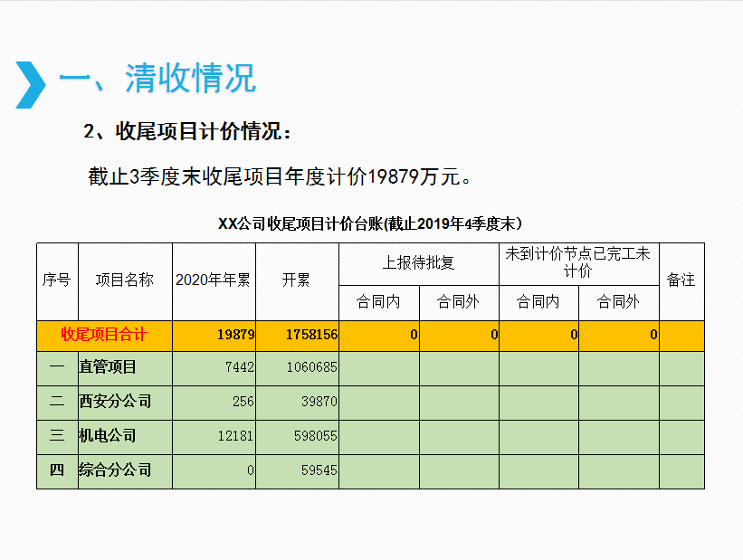Click total value '1758156'
Screen dimensions: 743x560
pos(311,335)
